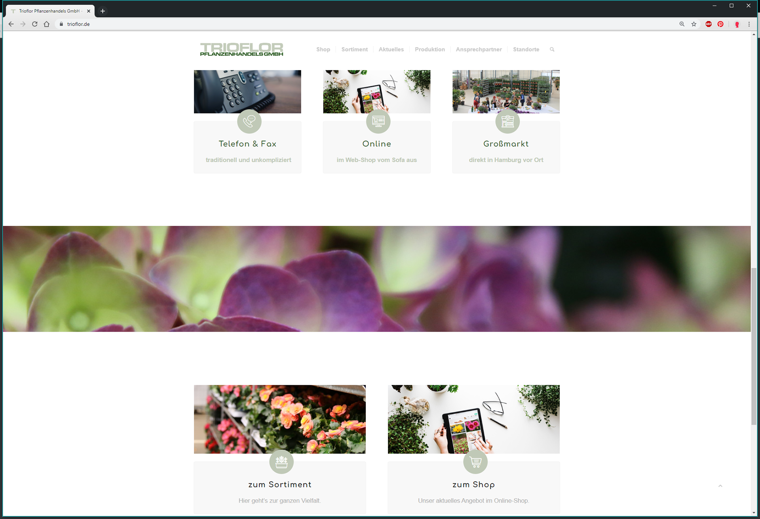
Task: Click the browser forward arrow
Action: pyautogui.click(x=23, y=24)
